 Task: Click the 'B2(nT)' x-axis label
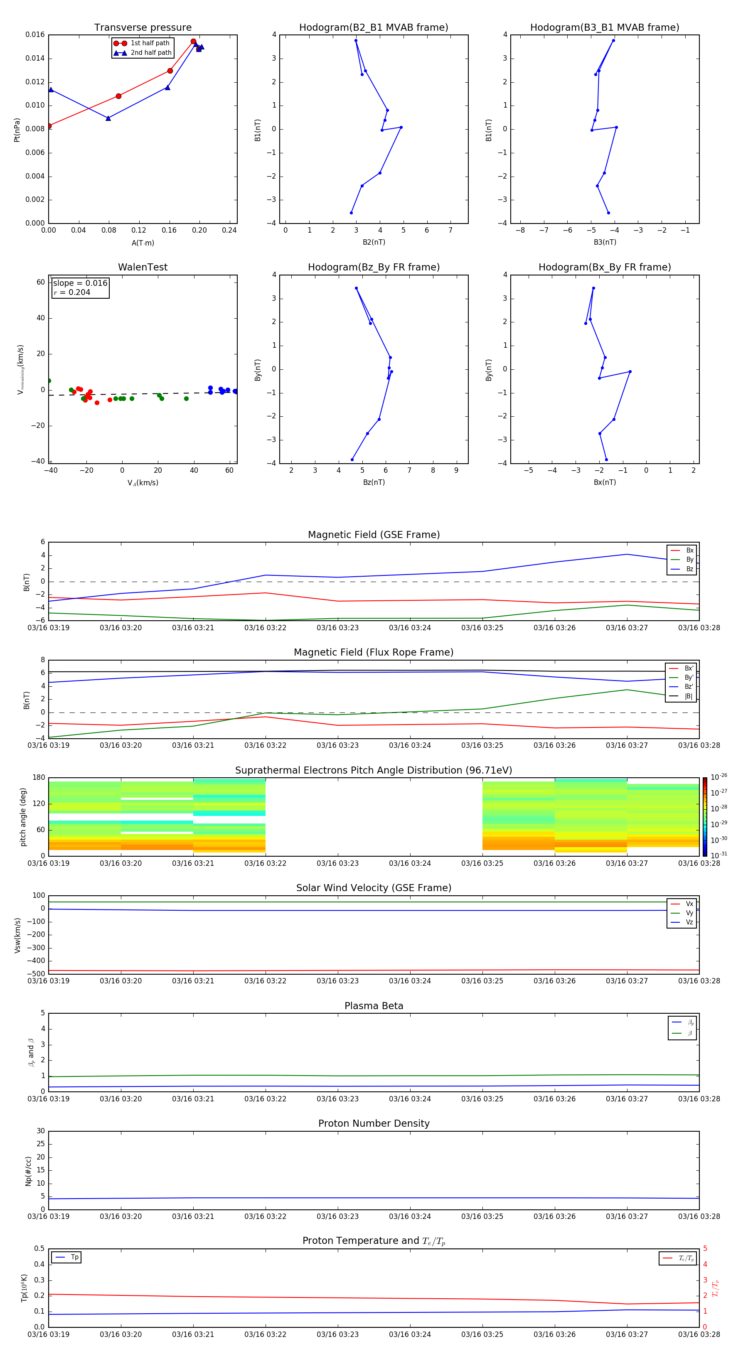click(374, 242)
